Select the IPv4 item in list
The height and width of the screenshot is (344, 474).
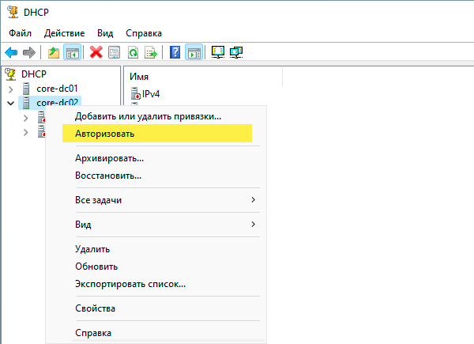coord(150,94)
